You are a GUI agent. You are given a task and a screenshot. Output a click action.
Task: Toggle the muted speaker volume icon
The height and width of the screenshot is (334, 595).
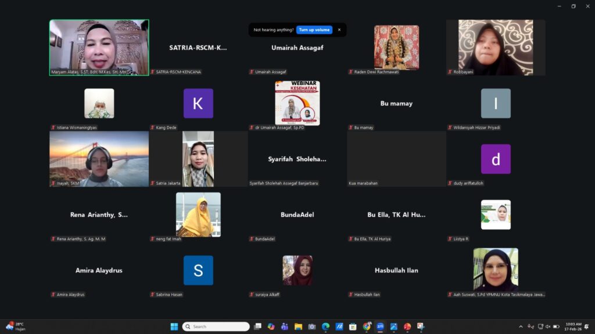[x=548, y=326]
